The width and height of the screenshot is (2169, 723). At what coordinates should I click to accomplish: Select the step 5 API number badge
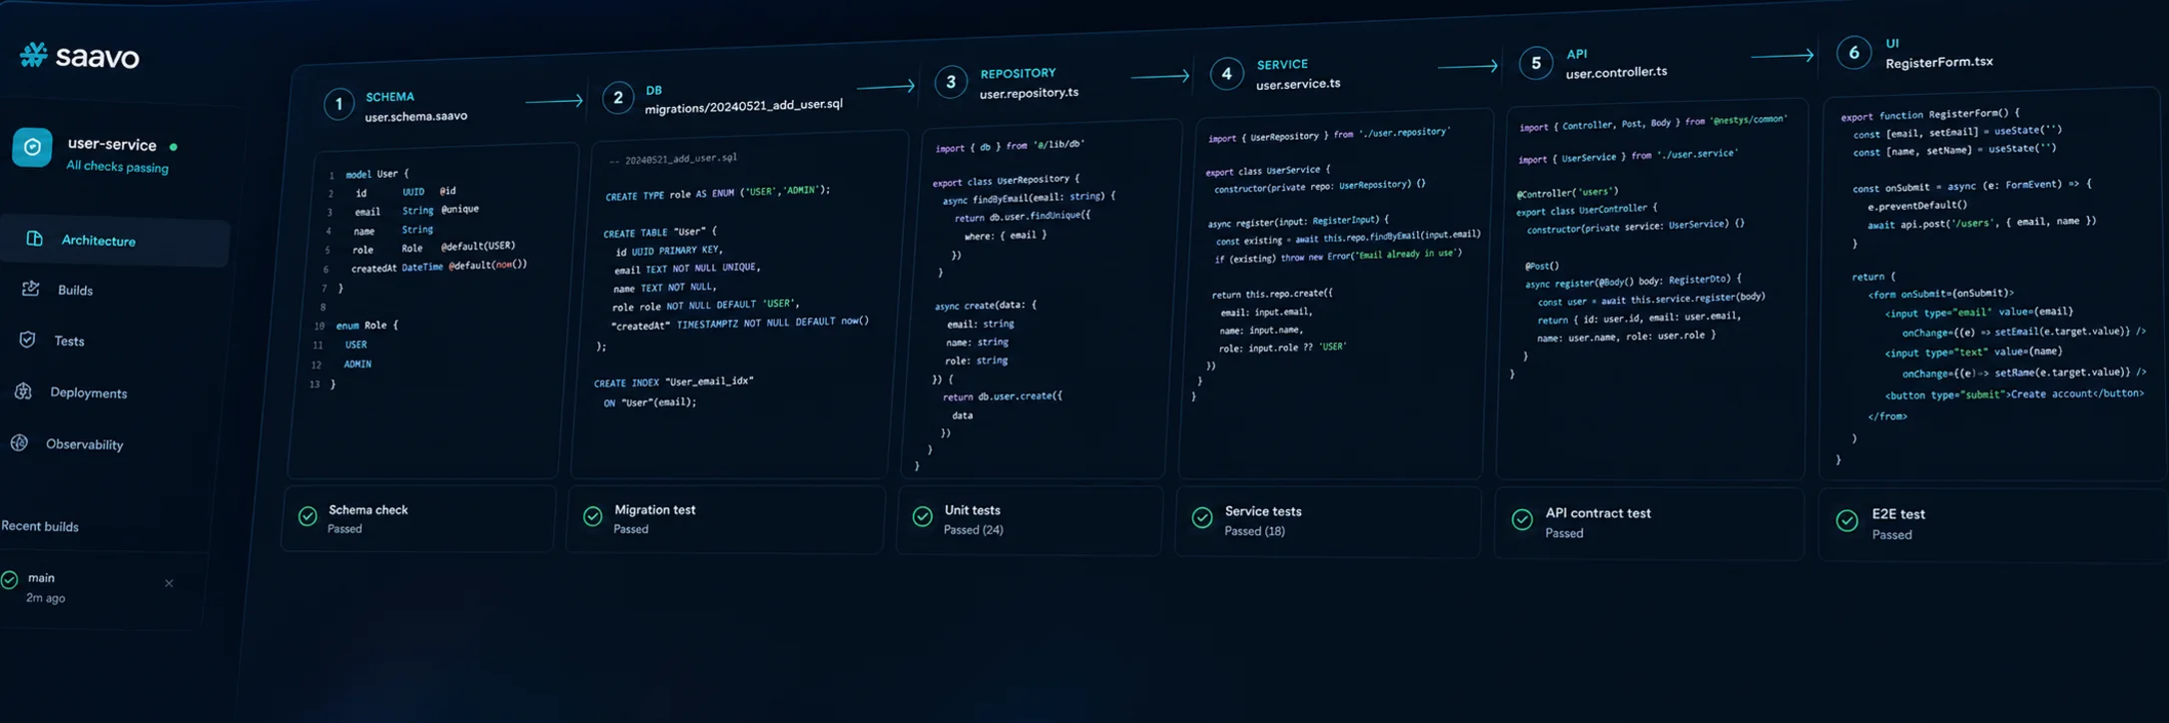coord(1536,63)
